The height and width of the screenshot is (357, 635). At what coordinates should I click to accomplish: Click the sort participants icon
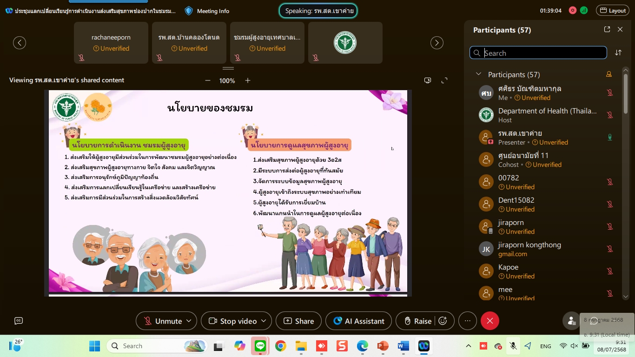[x=618, y=53]
